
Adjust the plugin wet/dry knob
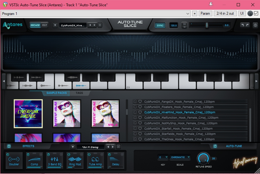click(x=250, y=13)
